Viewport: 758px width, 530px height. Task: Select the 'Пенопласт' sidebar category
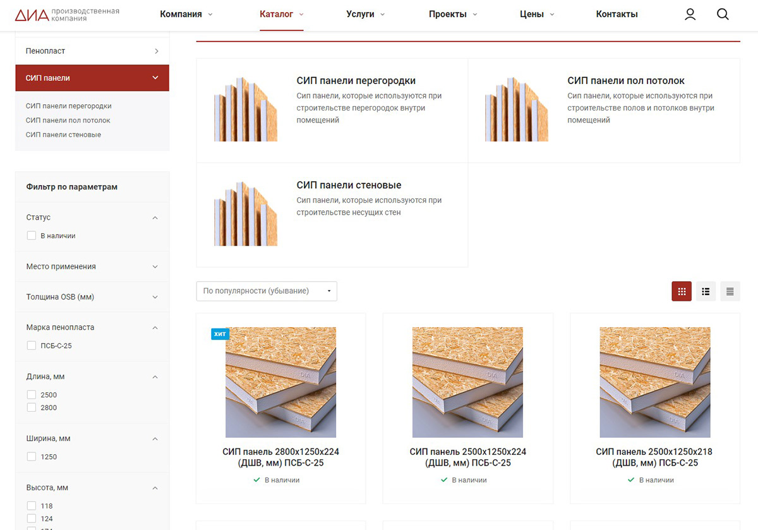point(92,51)
